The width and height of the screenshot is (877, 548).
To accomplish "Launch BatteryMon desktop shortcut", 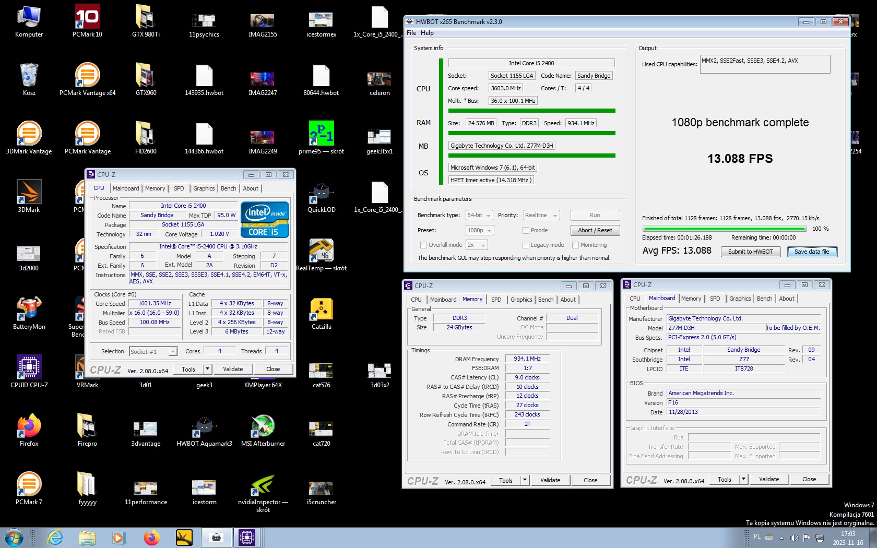I will [29, 314].
